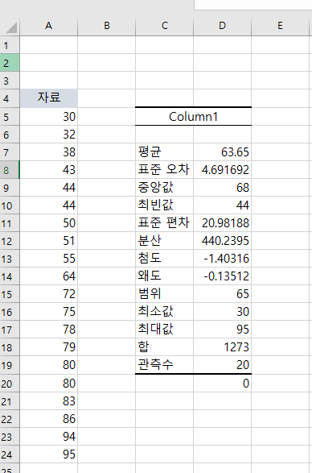The width and height of the screenshot is (312, 473).
Task: Select column A header
Action: pos(49,26)
